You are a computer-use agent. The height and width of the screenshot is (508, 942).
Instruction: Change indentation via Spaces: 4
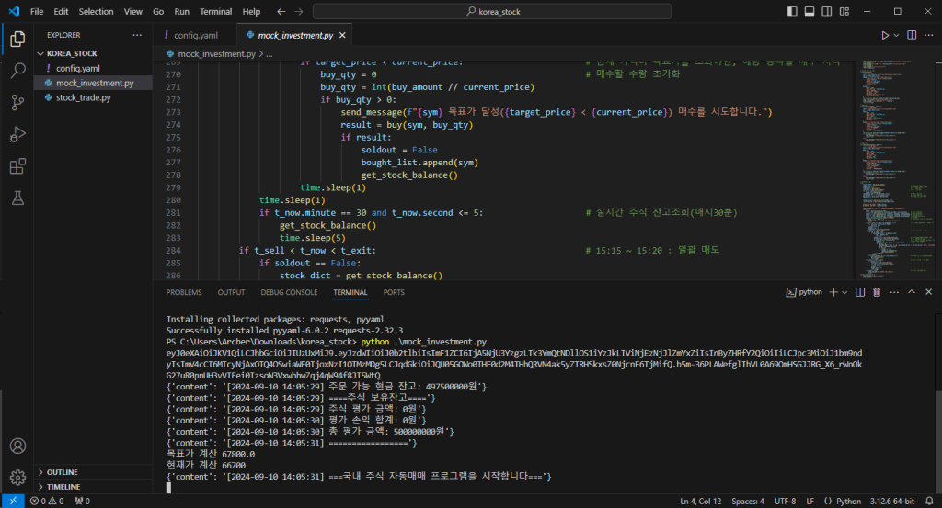747,501
